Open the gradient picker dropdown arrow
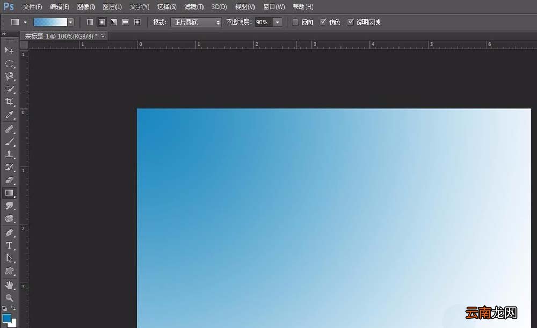This screenshot has height=328, width=537. 70,22
